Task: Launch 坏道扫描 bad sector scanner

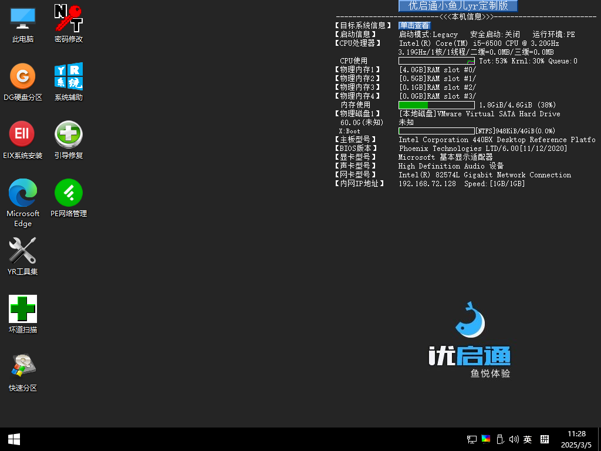Action: click(23, 315)
